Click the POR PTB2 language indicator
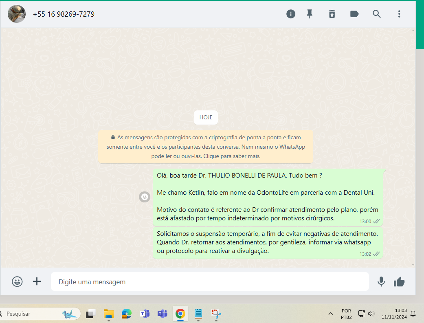This screenshot has width=424, height=323. click(x=346, y=314)
